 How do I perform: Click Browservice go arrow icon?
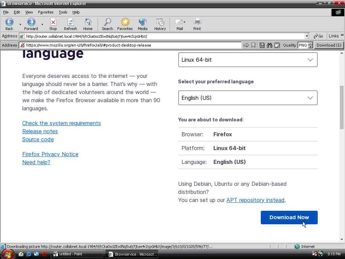tap(246, 45)
